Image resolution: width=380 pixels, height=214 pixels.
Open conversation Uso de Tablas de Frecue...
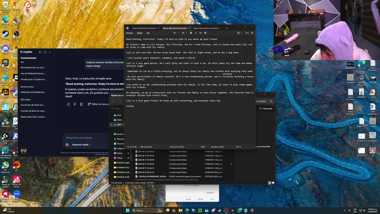tap(33, 73)
